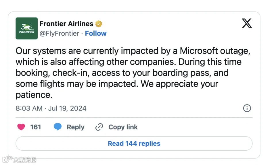Click the Frontier Airlines profile avatar
The width and height of the screenshot is (276, 165).
(x=26, y=28)
